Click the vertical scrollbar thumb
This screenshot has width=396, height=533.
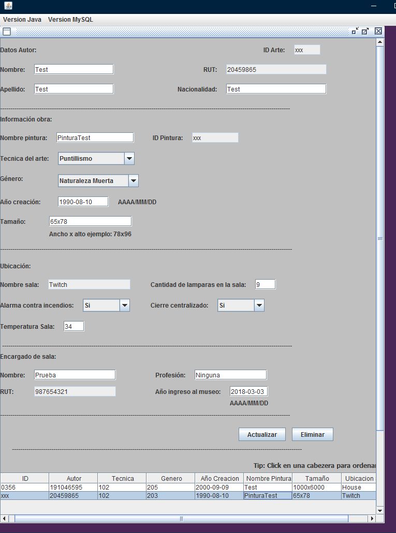pyautogui.click(x=380, y=239)
